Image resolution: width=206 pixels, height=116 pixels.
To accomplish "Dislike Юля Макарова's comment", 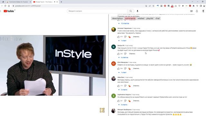I will point(125,69).
